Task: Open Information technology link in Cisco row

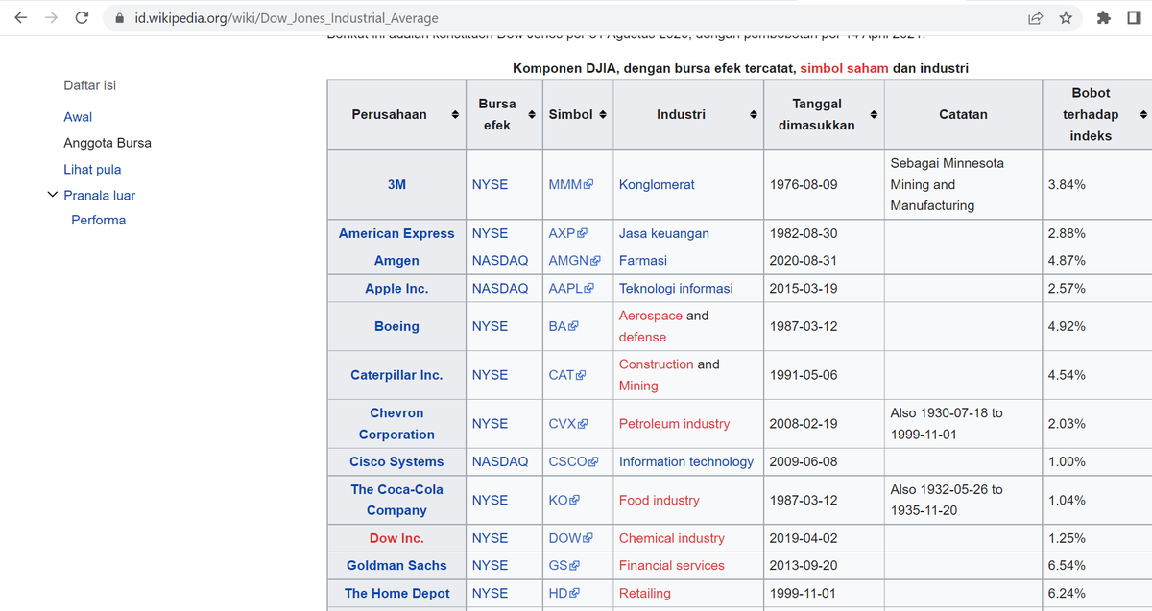Action: pyautogui.click(x=686, y=462)
